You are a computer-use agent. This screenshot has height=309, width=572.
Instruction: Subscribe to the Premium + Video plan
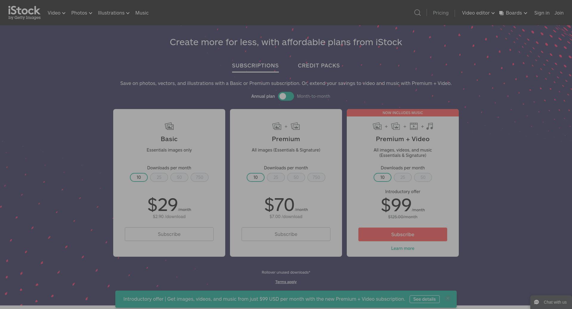coord(403,234)
